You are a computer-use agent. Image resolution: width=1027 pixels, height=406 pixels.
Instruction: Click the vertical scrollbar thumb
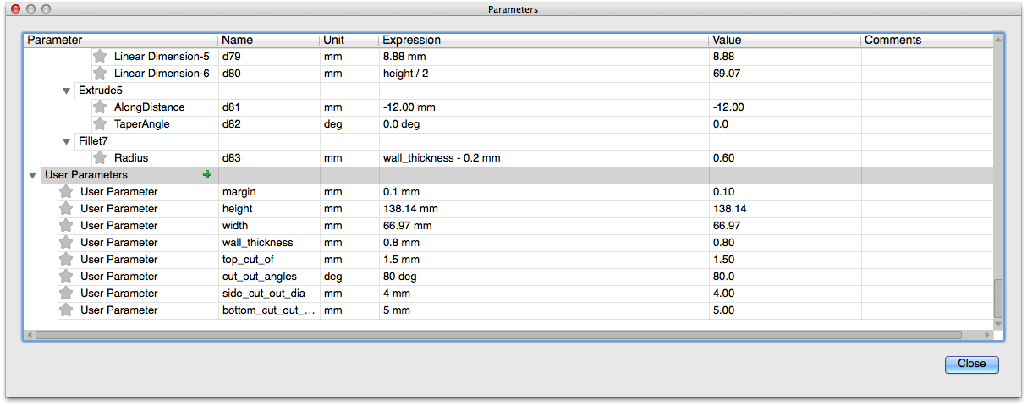pos(998,298)
